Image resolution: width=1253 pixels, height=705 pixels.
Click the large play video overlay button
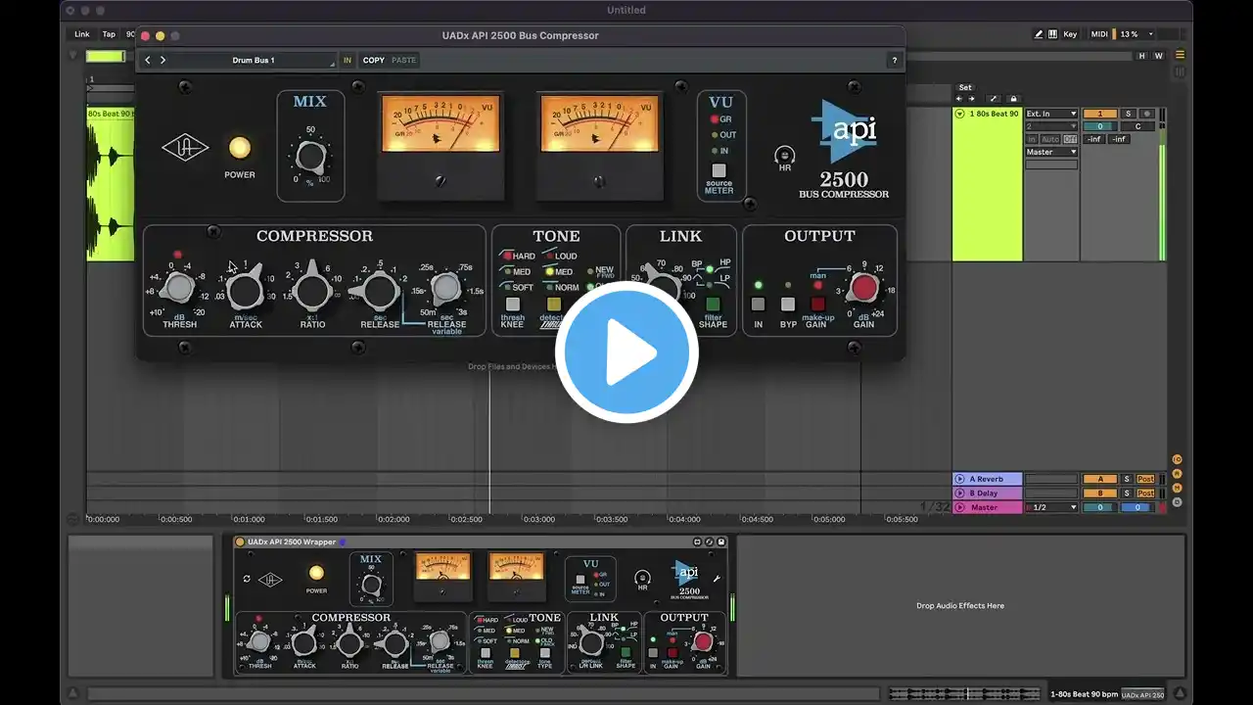(x=626, y=352)
